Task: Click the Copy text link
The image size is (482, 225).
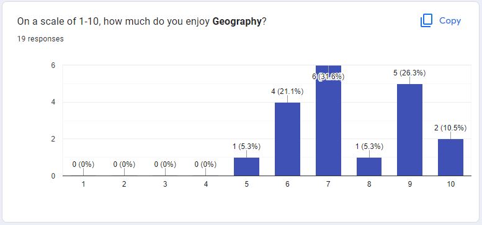Action: (450, 21)
